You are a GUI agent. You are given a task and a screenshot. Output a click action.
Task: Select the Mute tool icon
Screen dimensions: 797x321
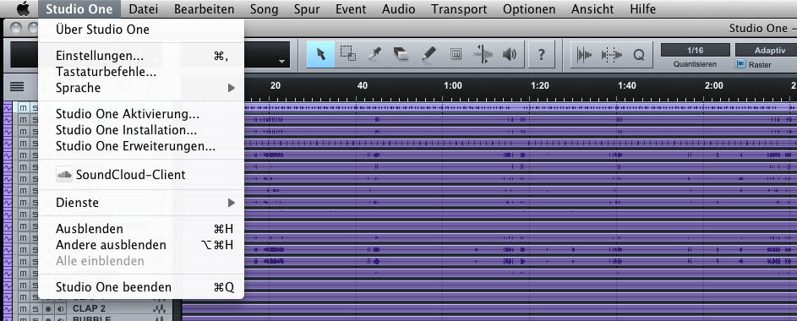click(x=456, y=54)
